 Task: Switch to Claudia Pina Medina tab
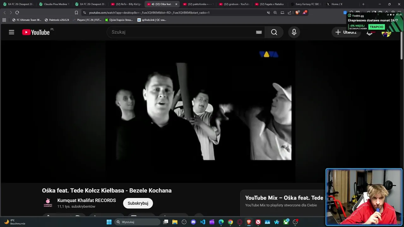[x=54, y=4]
